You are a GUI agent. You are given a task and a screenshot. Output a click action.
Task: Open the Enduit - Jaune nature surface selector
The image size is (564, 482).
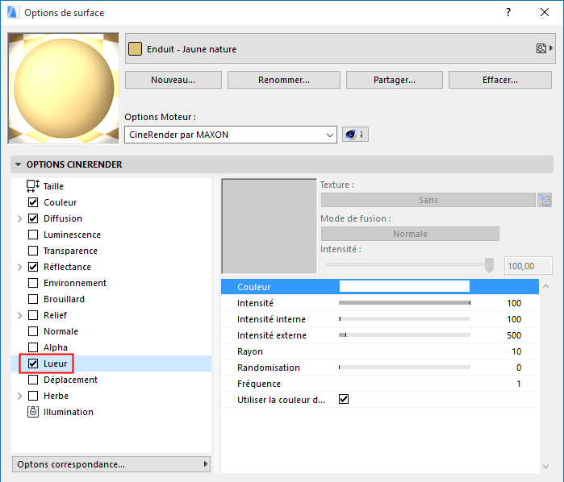(x=340, y=48)
